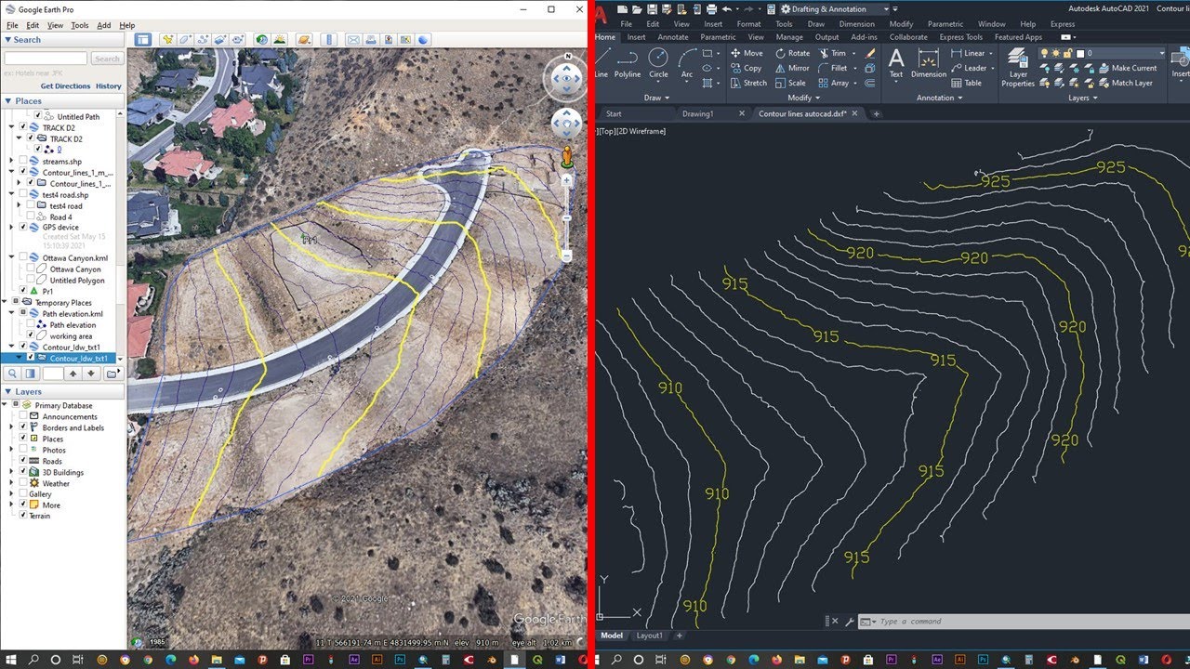This screenshot has height=669, width=1190.
Task: Select AutoCAD Circle tool
Action: tap(658, 63)
